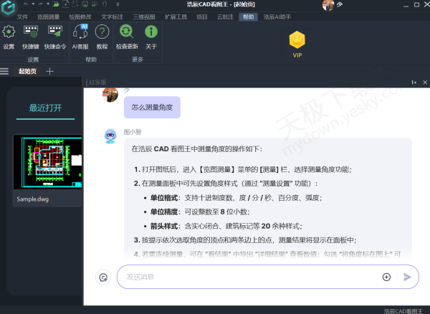The height and width of the screenshot is (314, 430).
Task: Focus the 发送消息 message input field
Action: 244,277
